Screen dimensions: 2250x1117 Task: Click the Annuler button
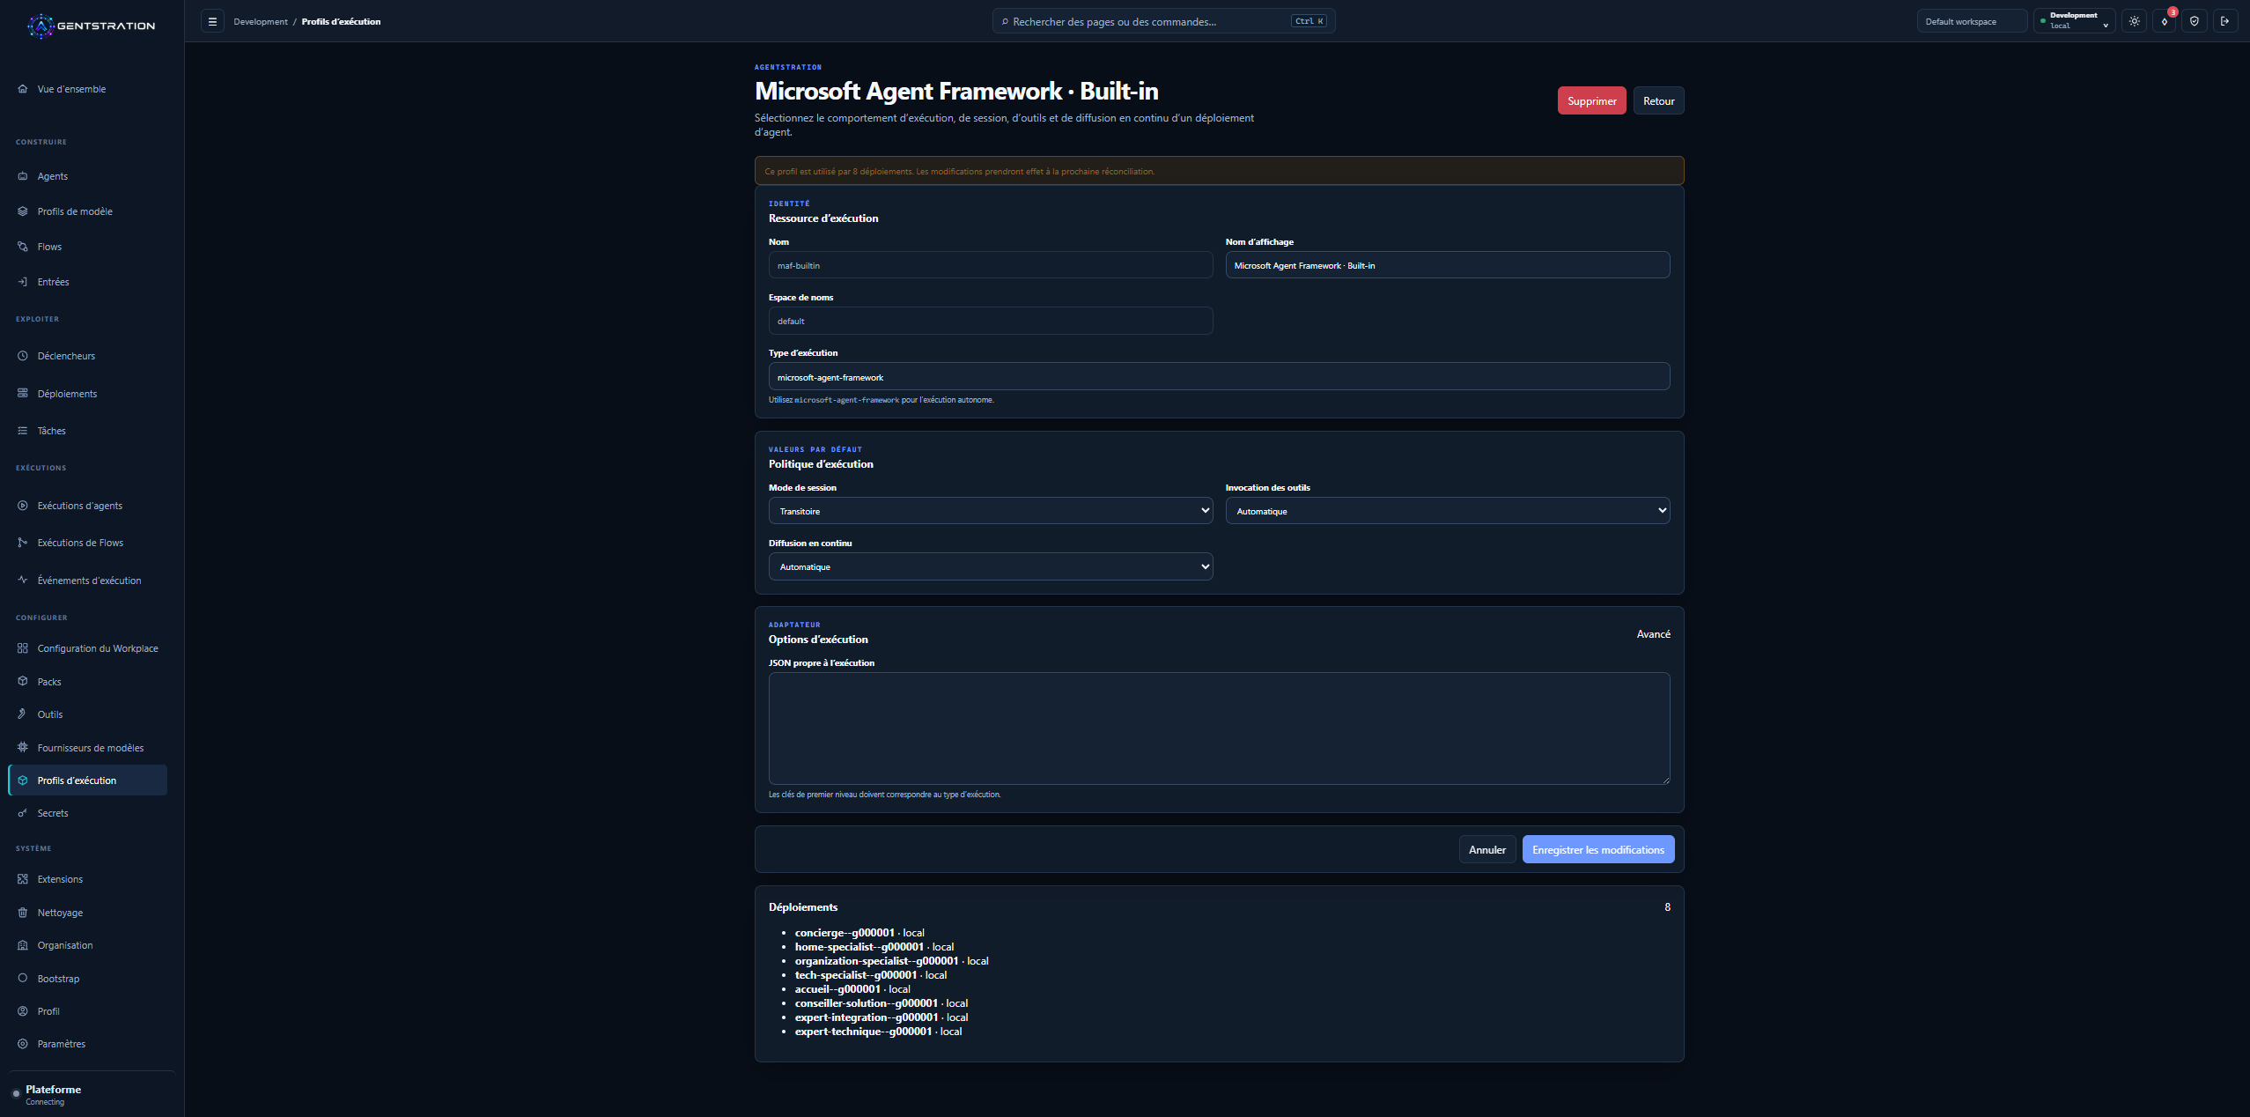[1487, 849]
